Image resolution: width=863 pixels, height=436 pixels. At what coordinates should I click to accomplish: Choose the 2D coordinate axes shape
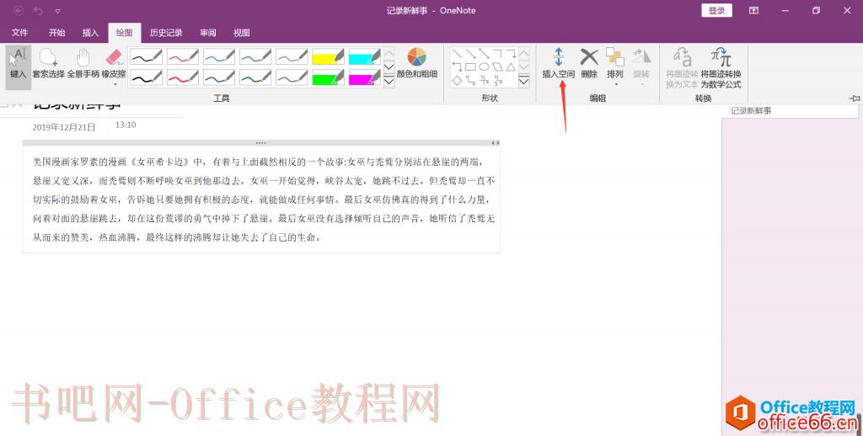point(484,81)
